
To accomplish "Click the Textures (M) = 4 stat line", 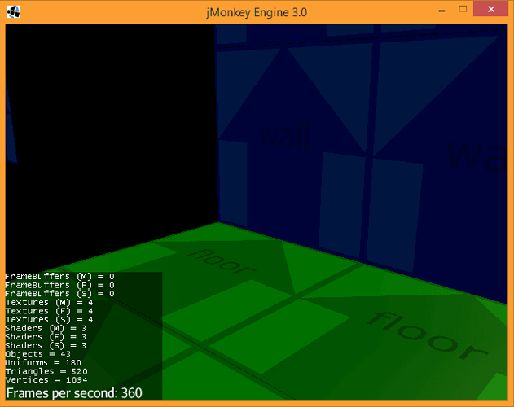I will pos(49,303).
